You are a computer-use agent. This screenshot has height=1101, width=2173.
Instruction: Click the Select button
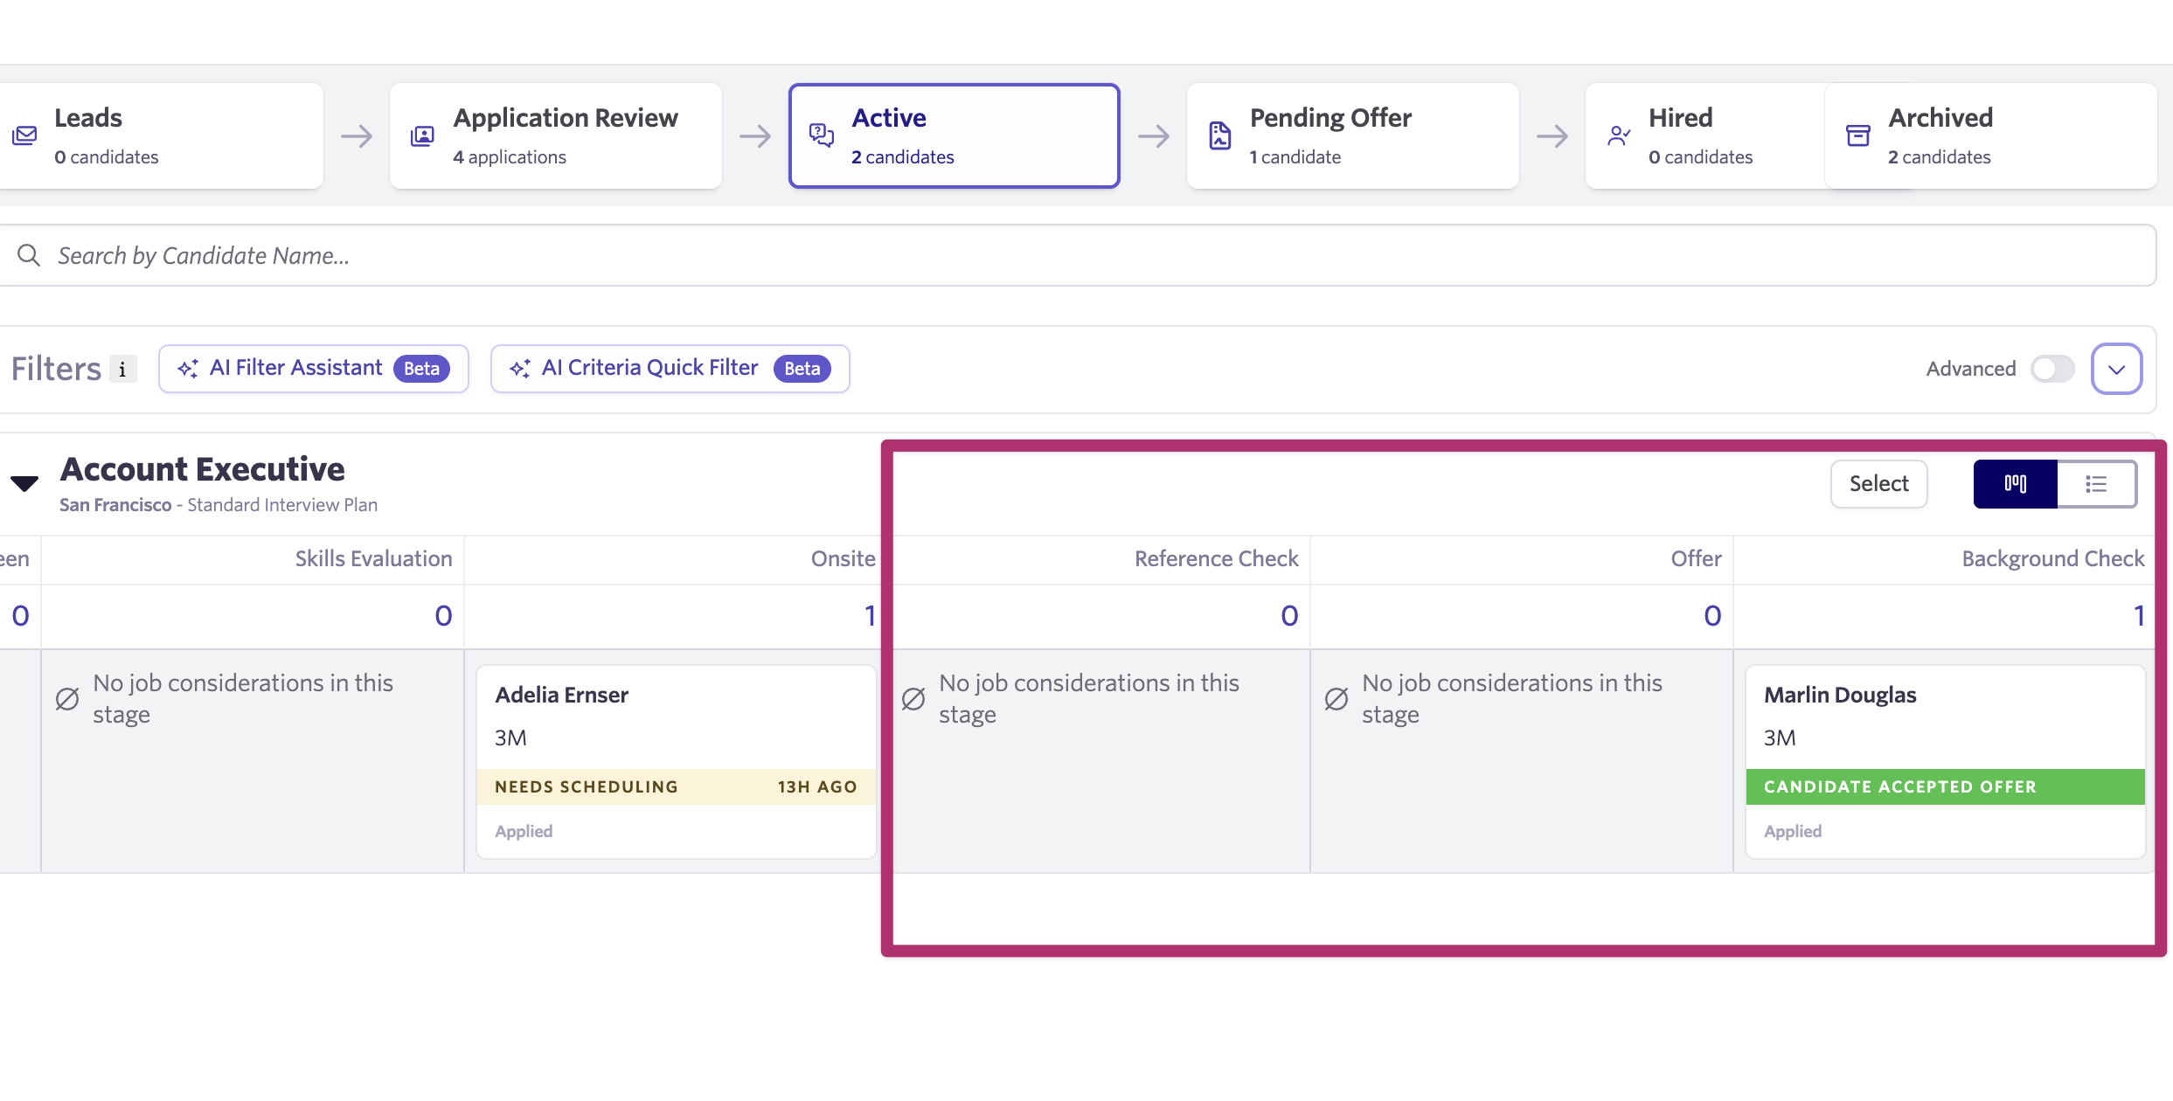(1878, 483)
